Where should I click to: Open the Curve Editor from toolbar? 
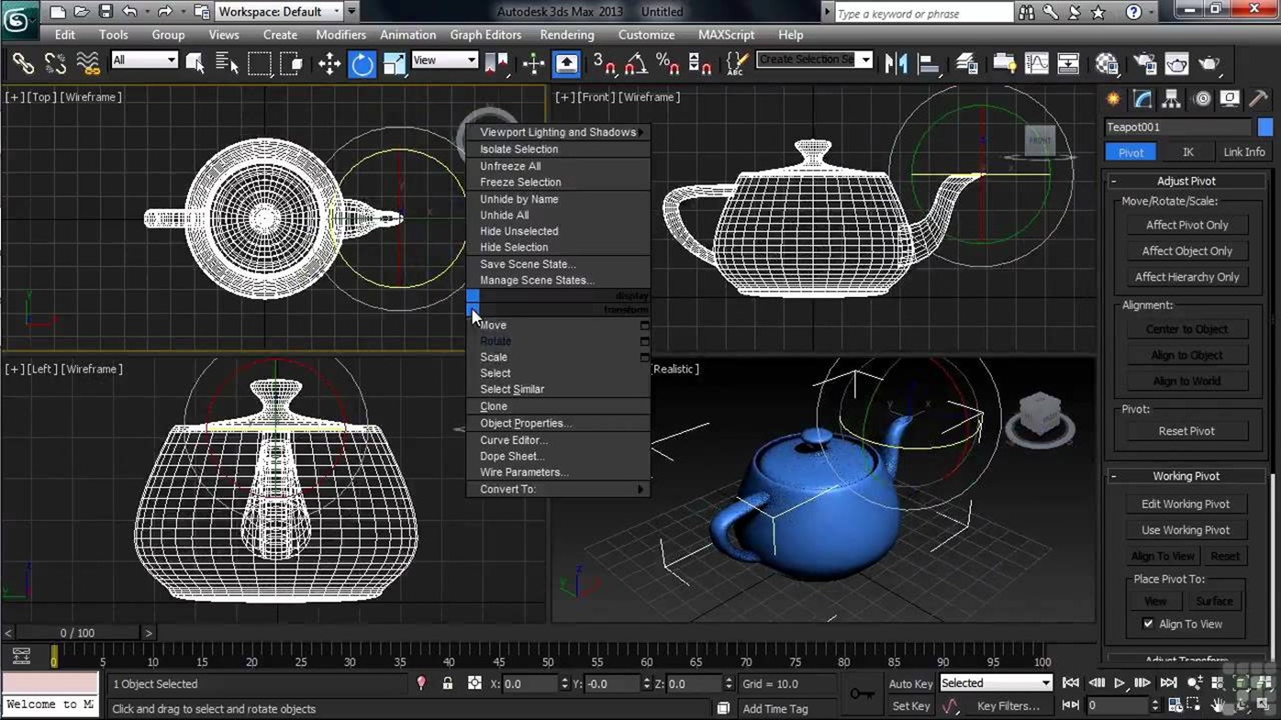(1036, 63)
